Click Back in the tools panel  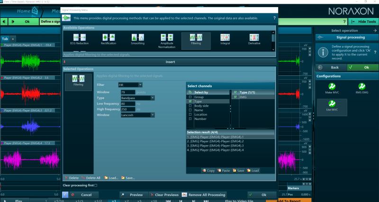pos(331,67)
